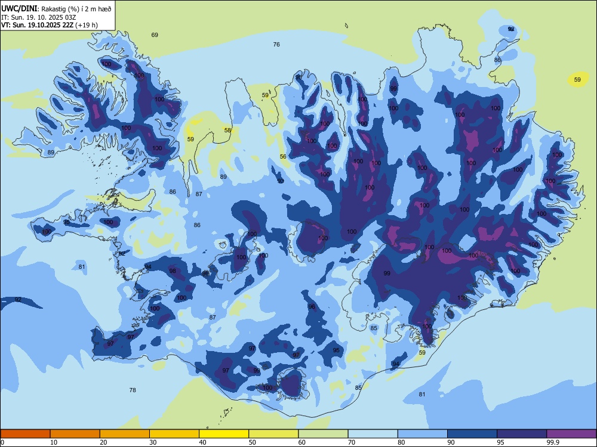Click the "(+19 h)" forecast offset text
597x447 pixels.
[87, 25]
